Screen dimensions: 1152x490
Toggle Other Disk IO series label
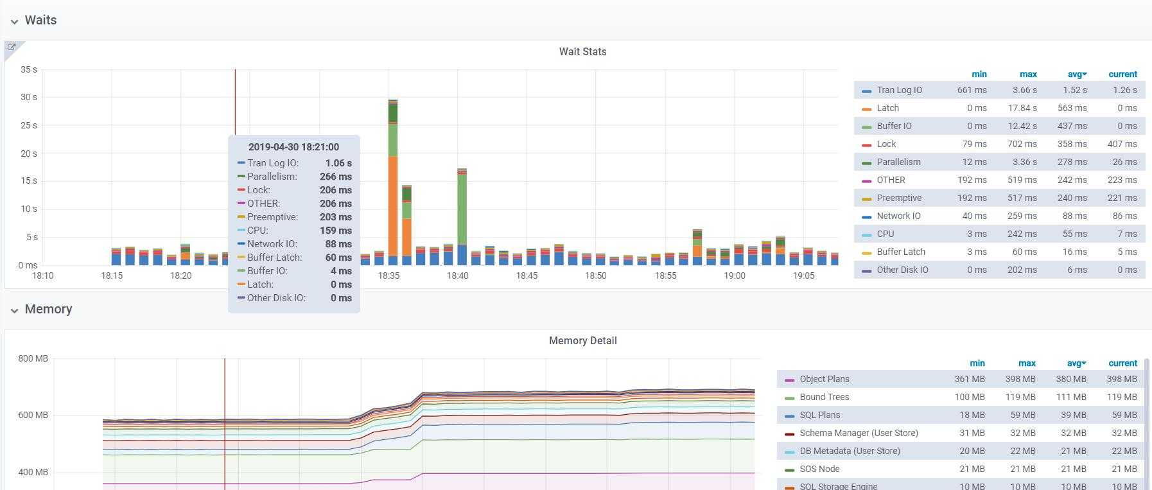click(902, 270)
